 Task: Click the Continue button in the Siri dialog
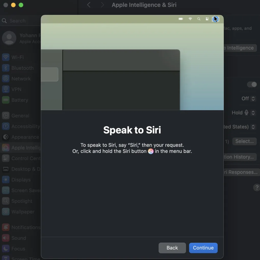(x=203, y=248)
